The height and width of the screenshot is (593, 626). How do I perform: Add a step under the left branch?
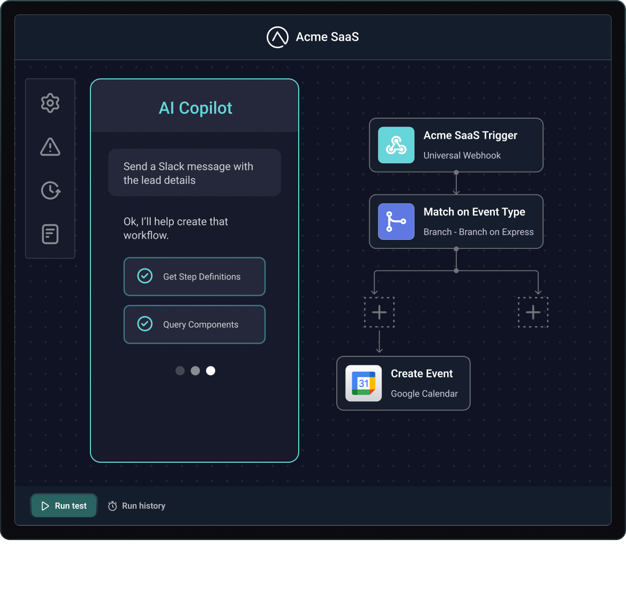[379, 312]
